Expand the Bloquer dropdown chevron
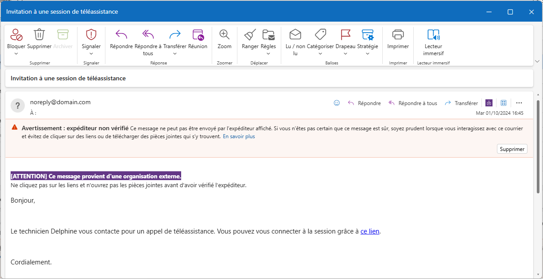This screenshot has height=279, width=543. click(16, 53)
